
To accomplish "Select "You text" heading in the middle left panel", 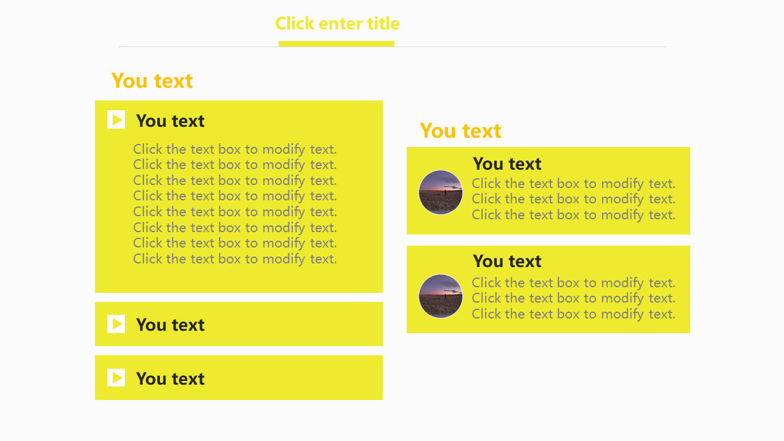I will [x=170, y=325].
